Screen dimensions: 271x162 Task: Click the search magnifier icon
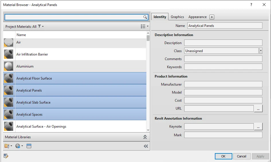(145, 17)
